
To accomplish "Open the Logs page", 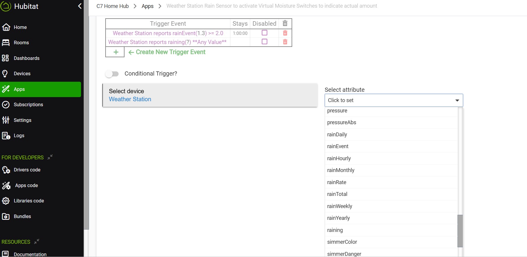I will coord(19,135).
